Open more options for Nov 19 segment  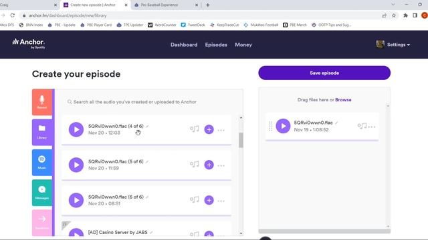[372, 127]
